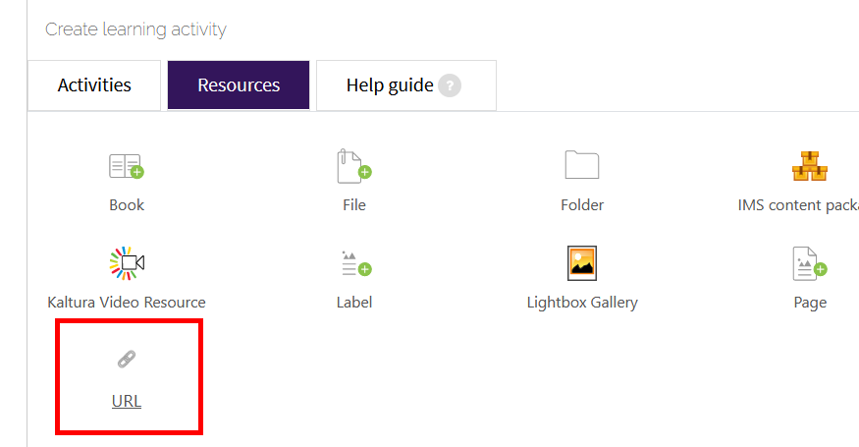Viewport: 859px width, 447px height.
Task: Select the File resource icon
Action: (354, 166)
